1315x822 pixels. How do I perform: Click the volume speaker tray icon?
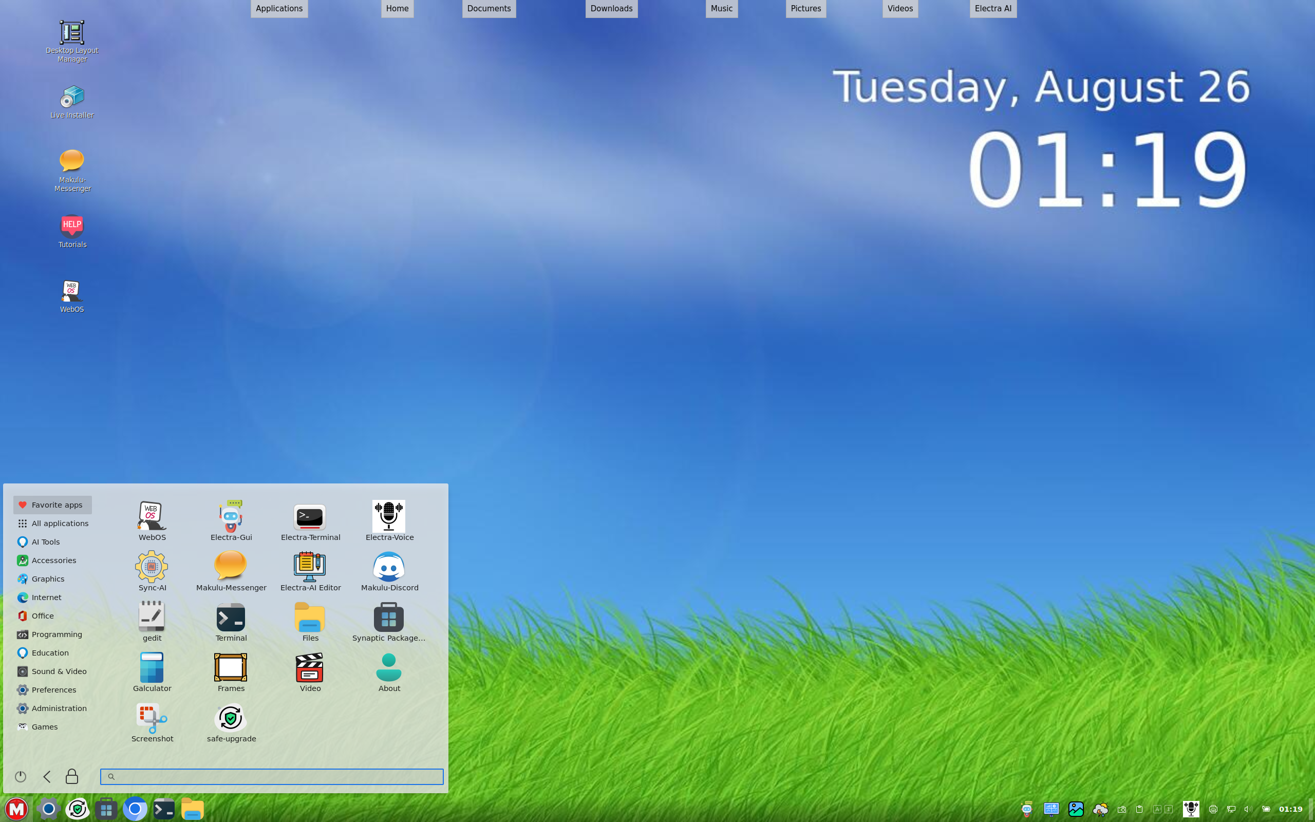pyautogui.click(x=1248, y=809)
